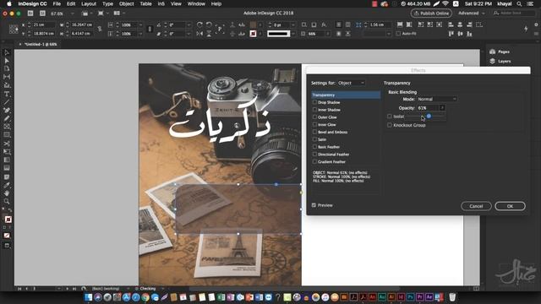Open the scale X percentage dropdown
541x304 pixels.
pyautogui.click(x=140, y=24)
